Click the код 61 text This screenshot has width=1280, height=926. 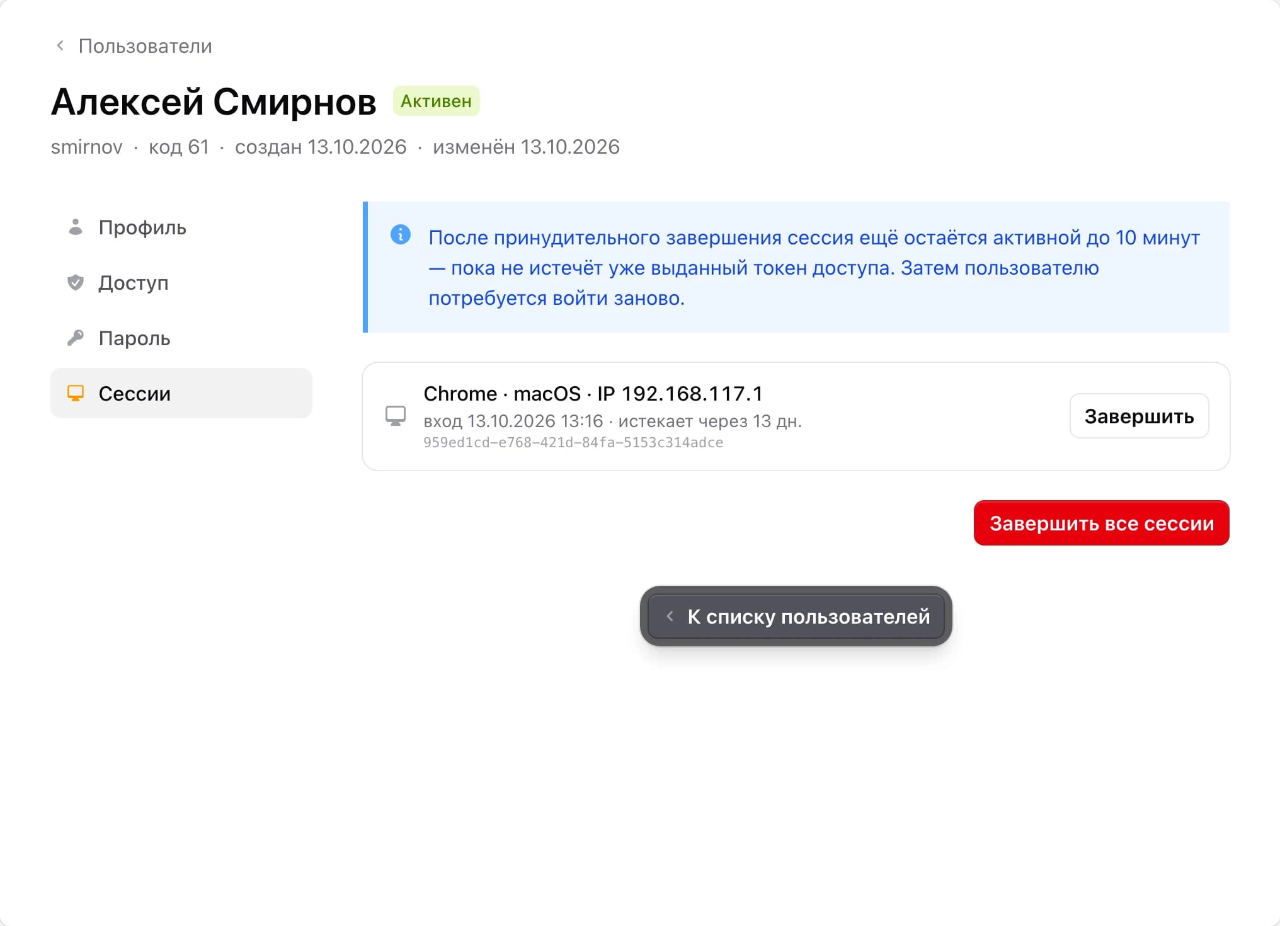point(179,147)
